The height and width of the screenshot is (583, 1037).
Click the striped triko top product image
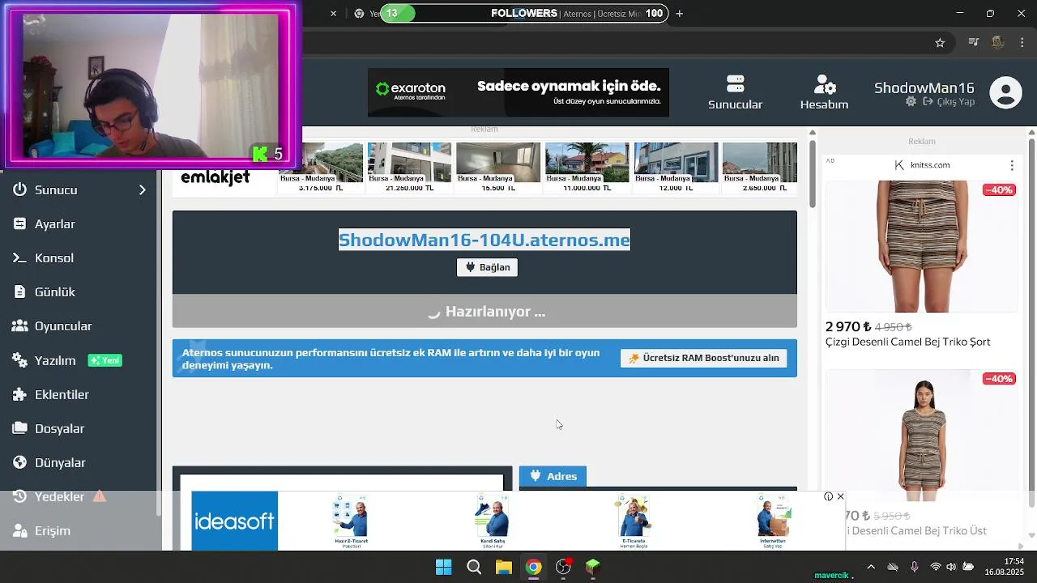(x=922, y=436)
